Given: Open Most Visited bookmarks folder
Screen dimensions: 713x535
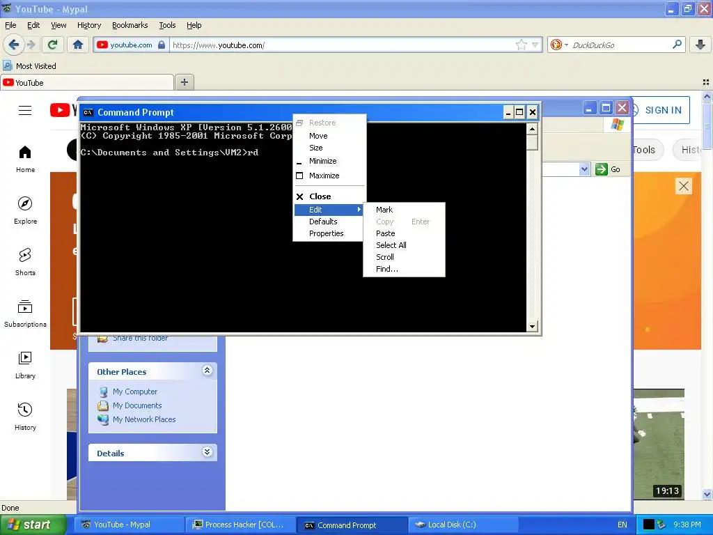Looking at the screenshot, I should pyautogui.click(x=29, y=66).
